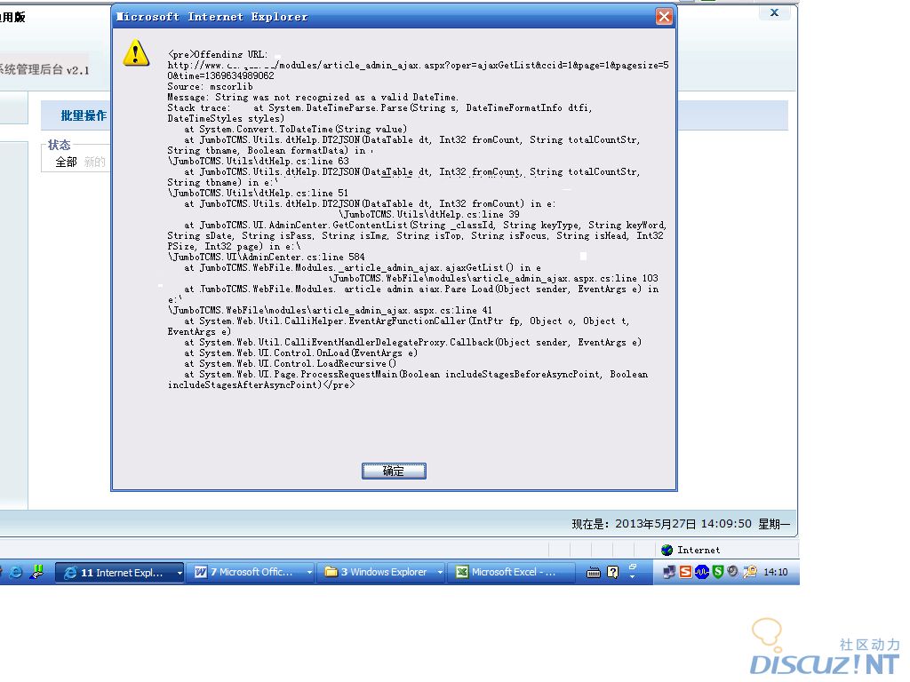Open the 批量操作 section in the background page
The width and height of the screenshot is (910, 682).
coord(84,115)
